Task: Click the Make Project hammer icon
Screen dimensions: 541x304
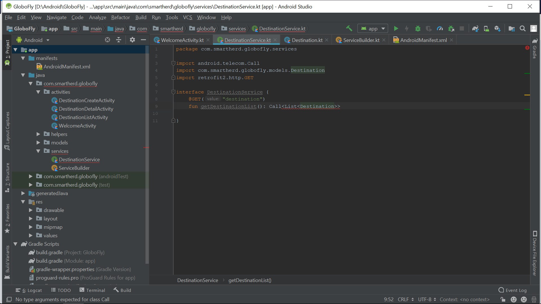Action: point(349,28)
